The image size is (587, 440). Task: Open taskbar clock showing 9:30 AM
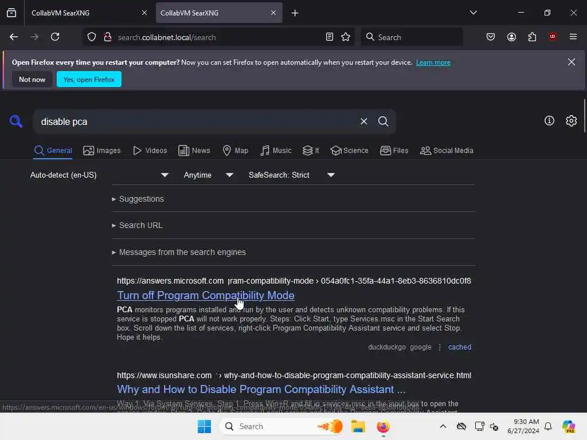point(523,426)
